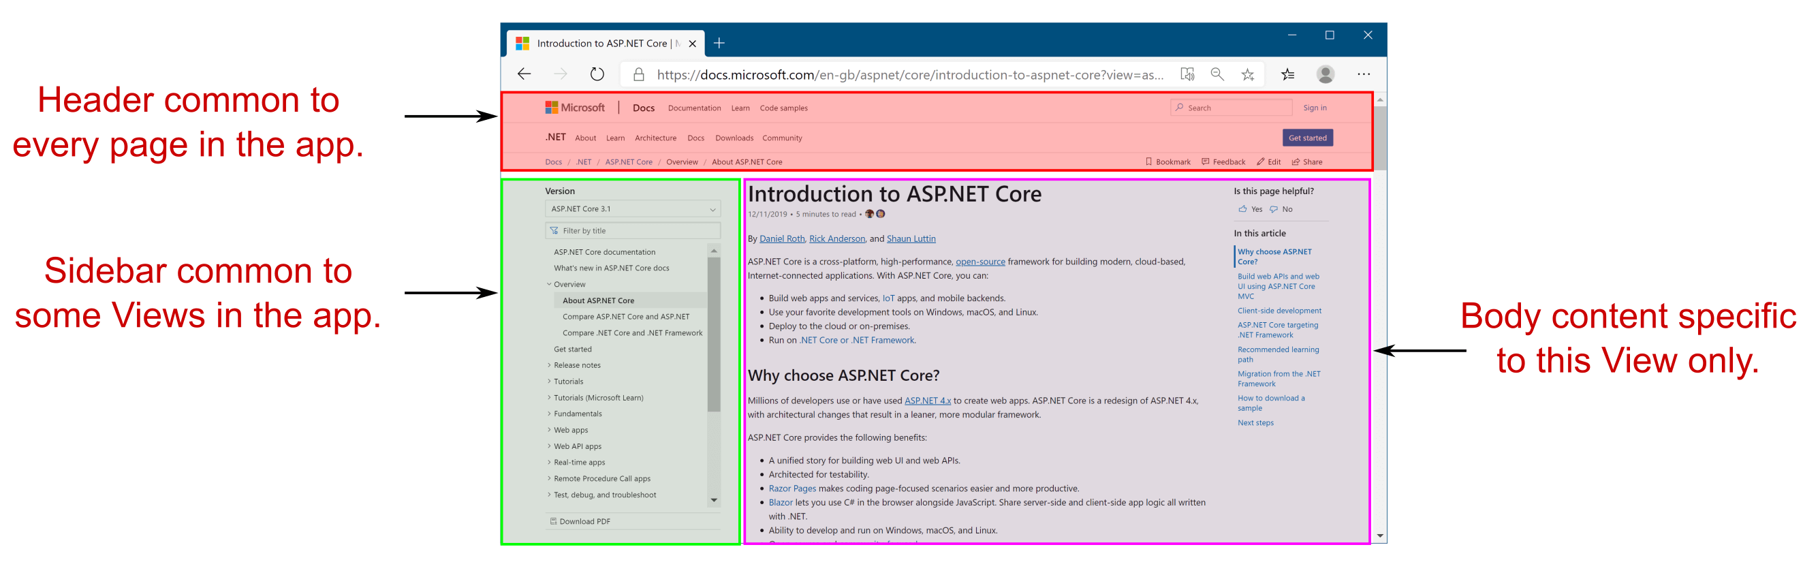Click the Sign in link
This screenshot has height=562, width=1803.
click(1315, 108)
